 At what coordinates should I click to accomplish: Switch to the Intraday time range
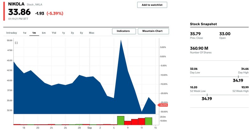click(x=11, y=33)
